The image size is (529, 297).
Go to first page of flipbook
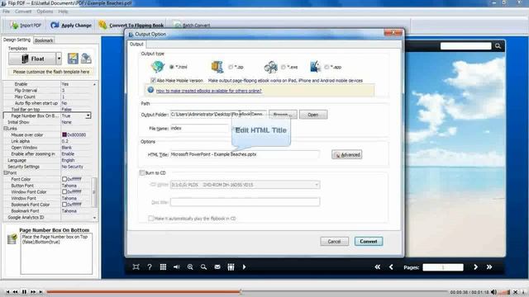pyautogui.click(x=378, y=267)
